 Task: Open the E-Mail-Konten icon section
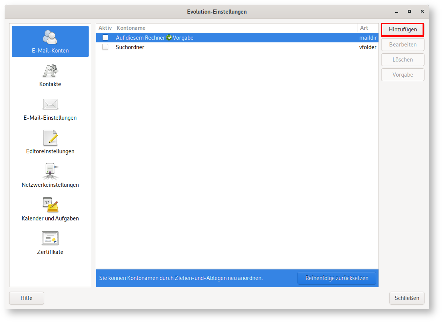[50, 38]
